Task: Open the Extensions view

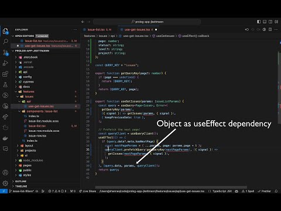Action: click(5, 74)
